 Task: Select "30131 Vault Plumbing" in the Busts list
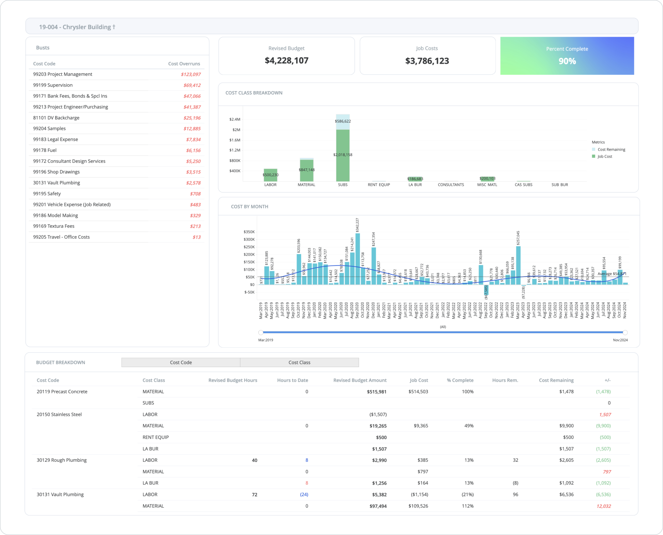tap(117, 183)
